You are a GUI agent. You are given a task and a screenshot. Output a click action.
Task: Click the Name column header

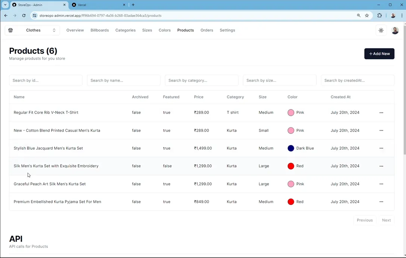click(x=19, y=97)
